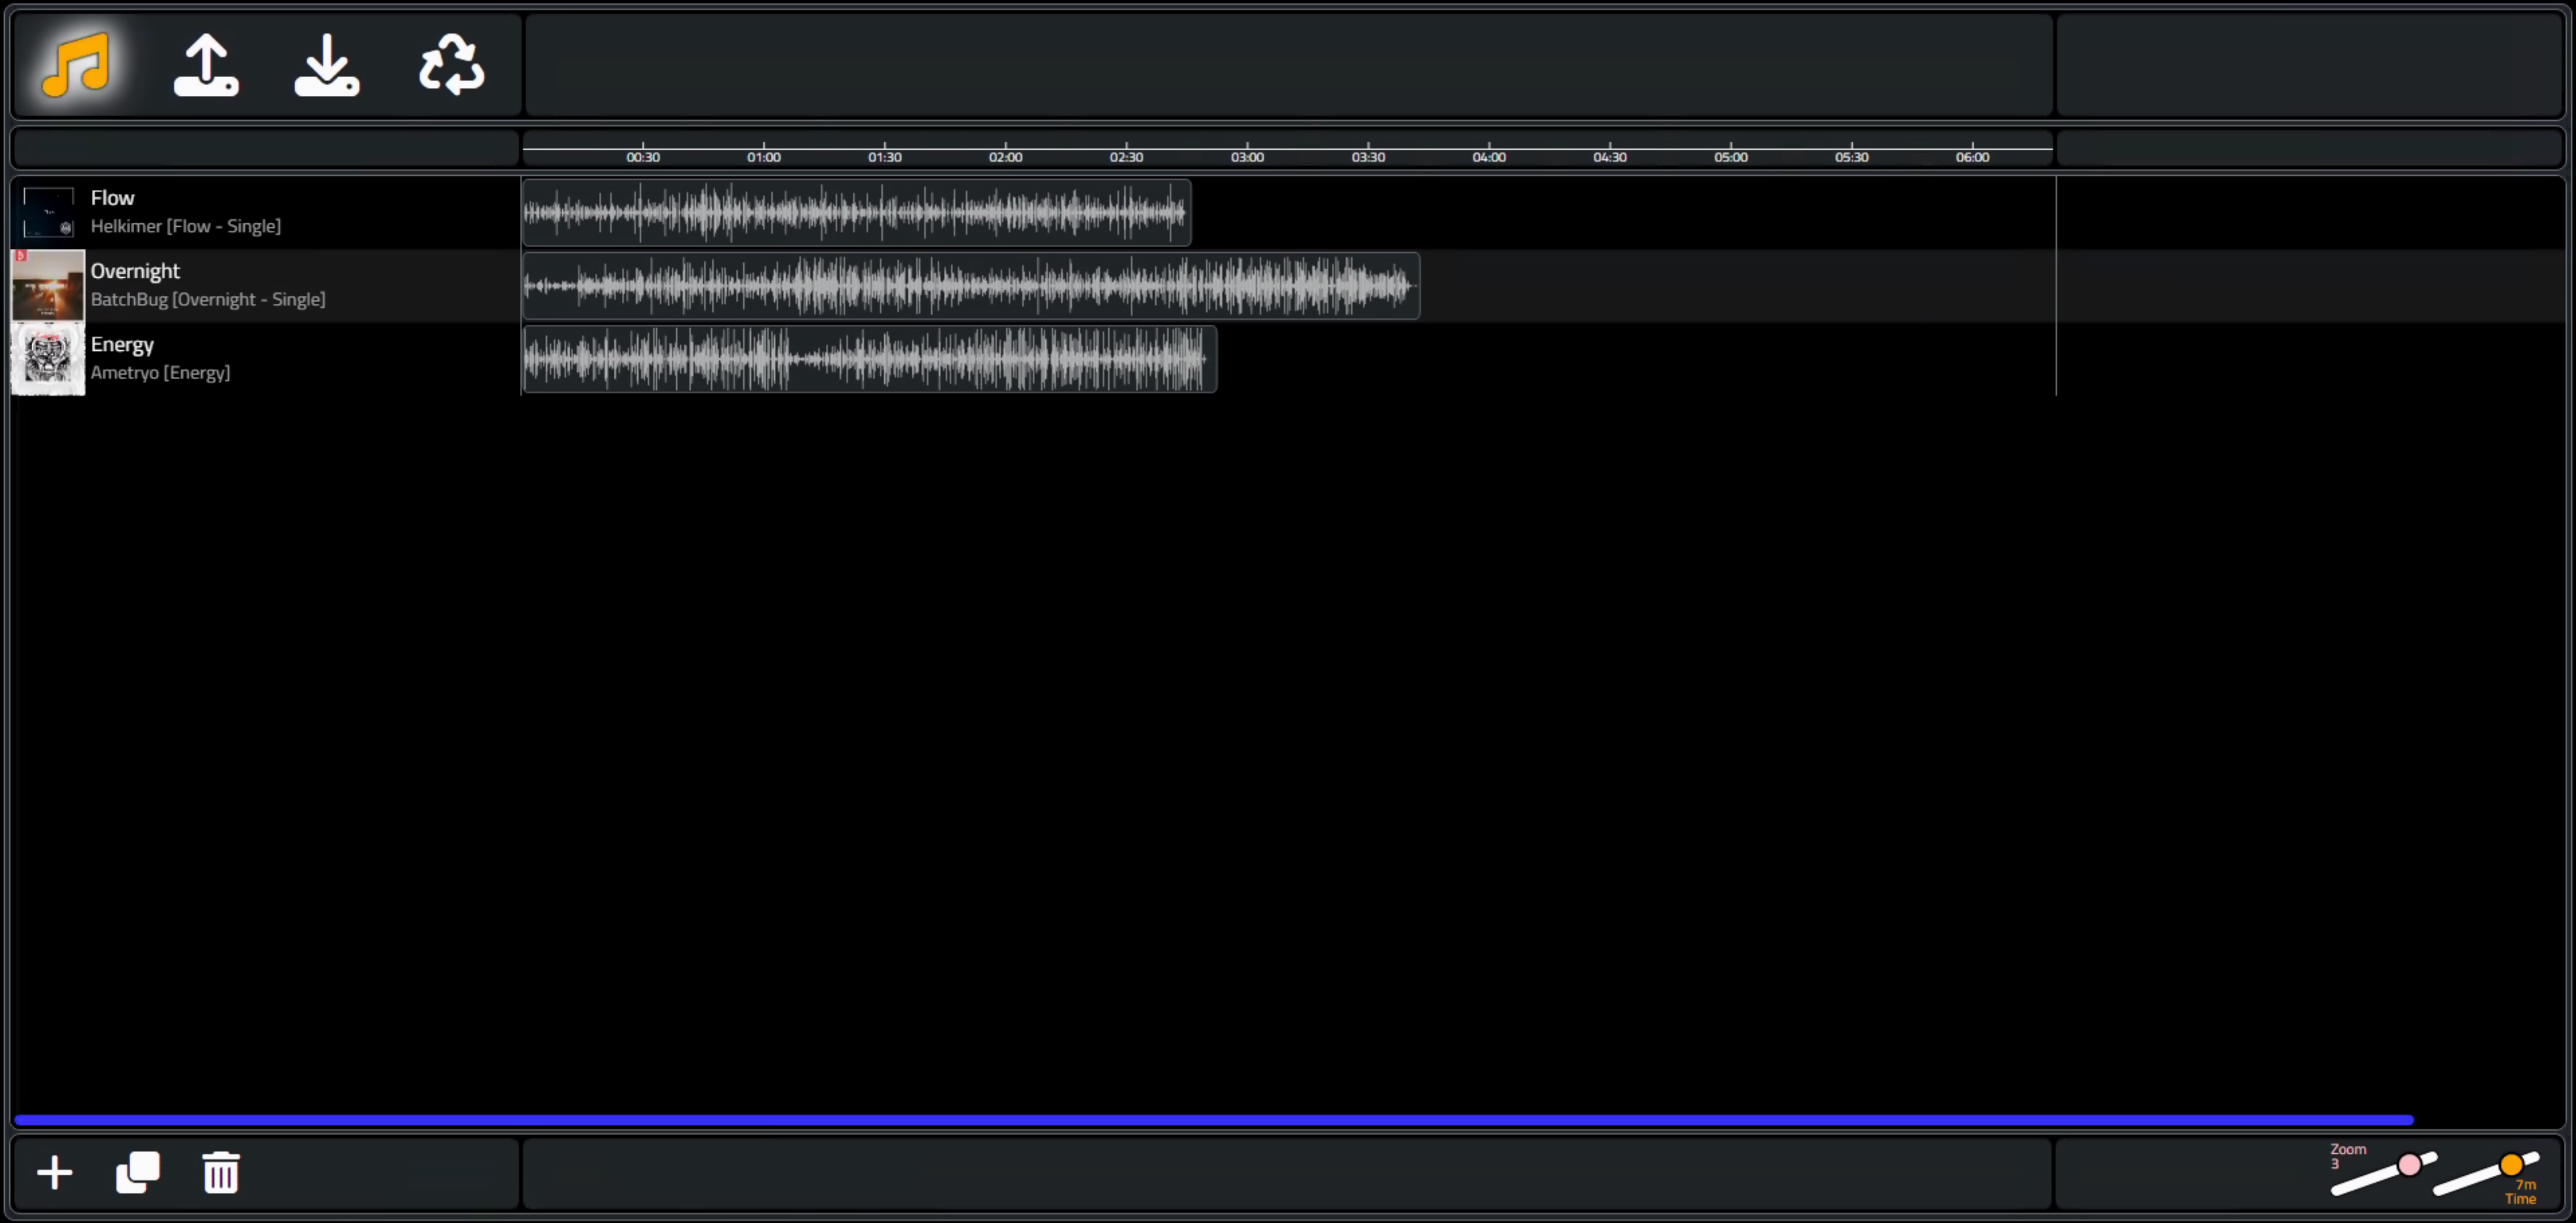2576x1223 pixels.
Task: Click the duplicate track icon
Action: point(138,1172)
